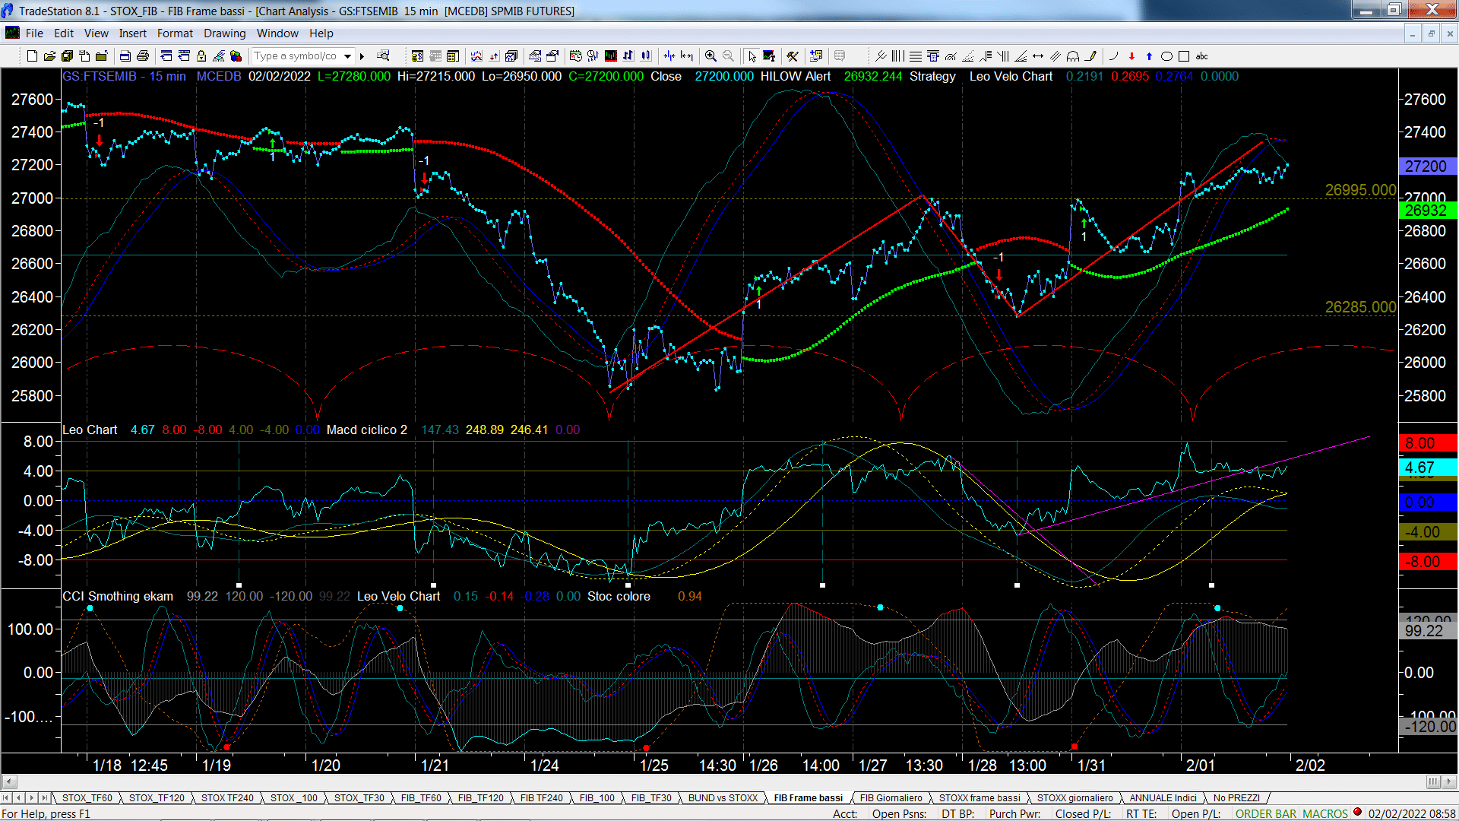Select the abc text drawing tool

[1201, 56]
